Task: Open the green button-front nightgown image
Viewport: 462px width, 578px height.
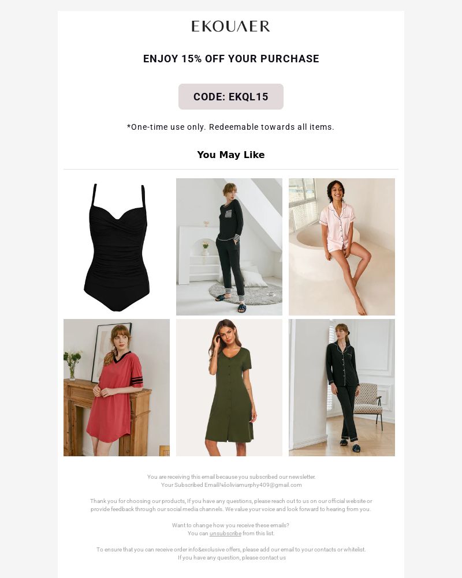Action: click(x=229, y=388)
